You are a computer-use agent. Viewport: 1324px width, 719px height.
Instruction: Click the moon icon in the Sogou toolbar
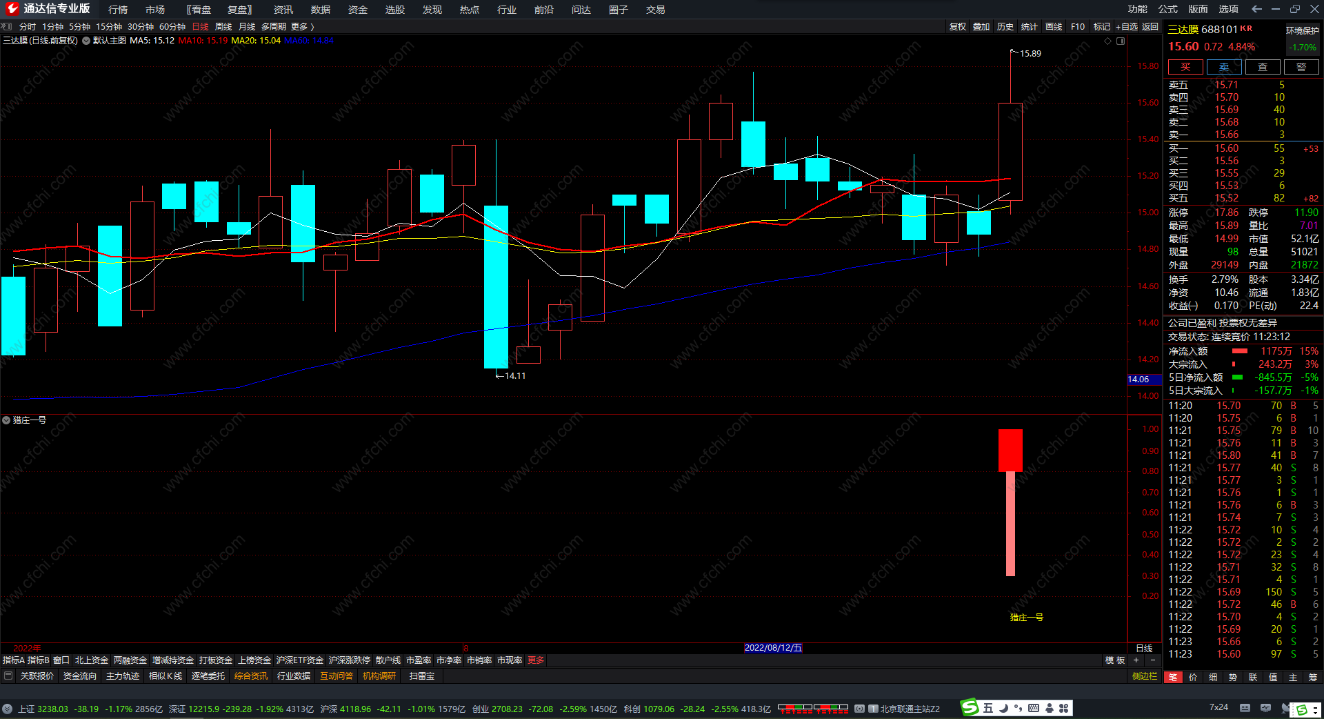1004,708
